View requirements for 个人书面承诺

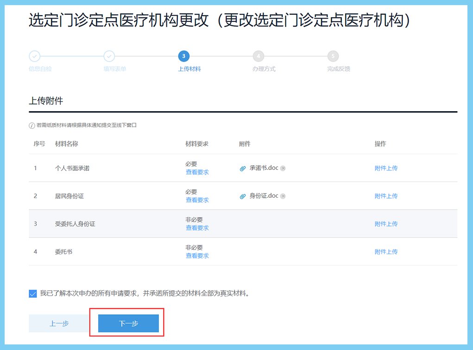tap(197, 172)
